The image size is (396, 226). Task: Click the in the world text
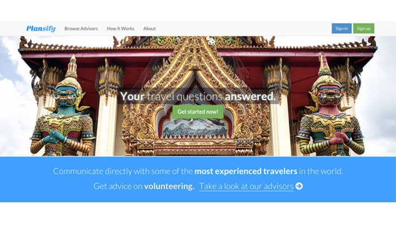pyautogui.click(x=321, y=172)
